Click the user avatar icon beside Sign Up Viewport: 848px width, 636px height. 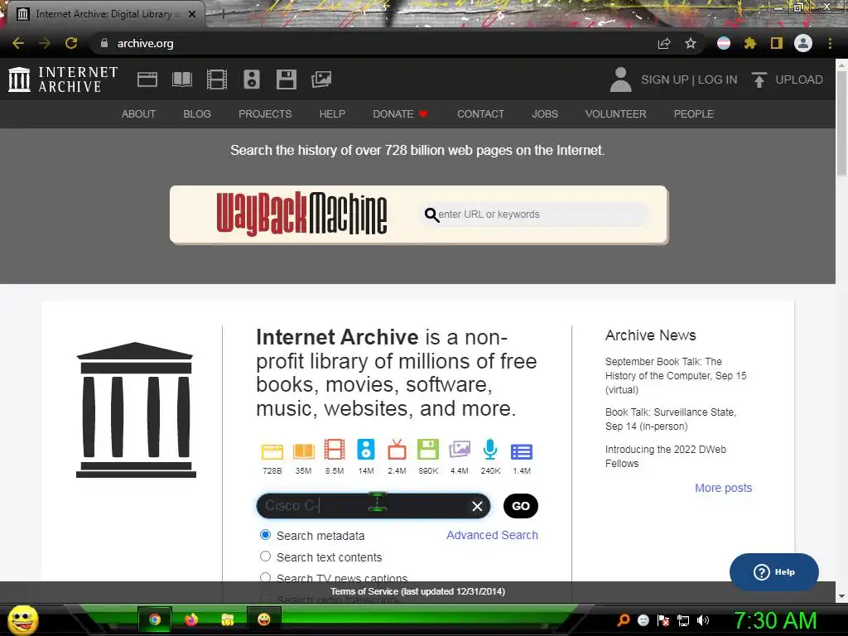coord(620,79)
